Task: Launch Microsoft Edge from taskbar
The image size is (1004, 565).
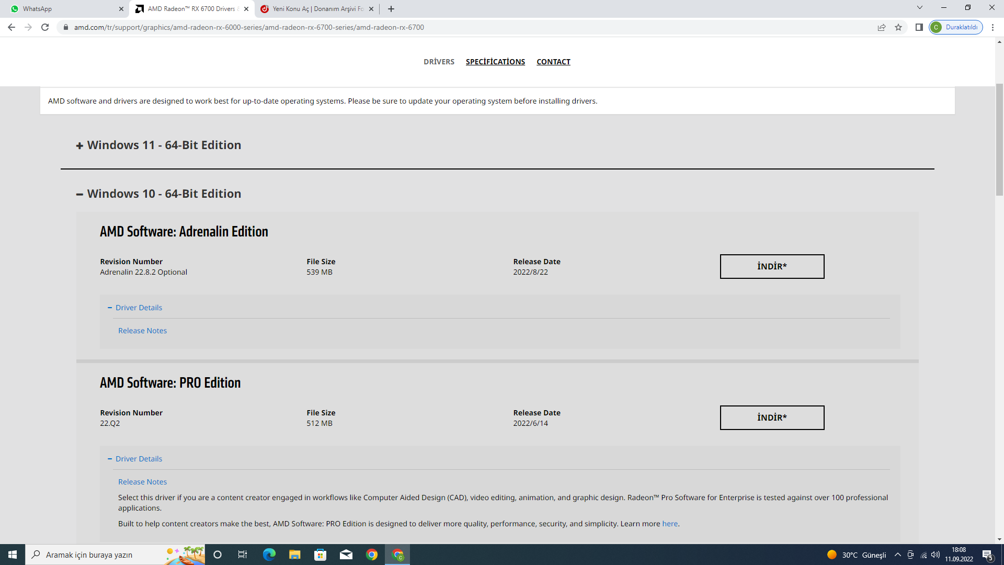Action: 269,555
